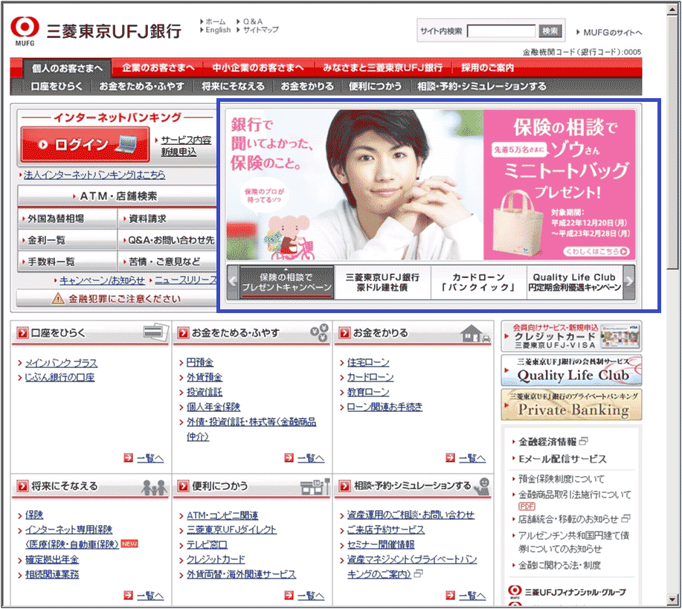Open 便利につかう in gray submenu
The image size is (682, 609).
coord(375,86)
